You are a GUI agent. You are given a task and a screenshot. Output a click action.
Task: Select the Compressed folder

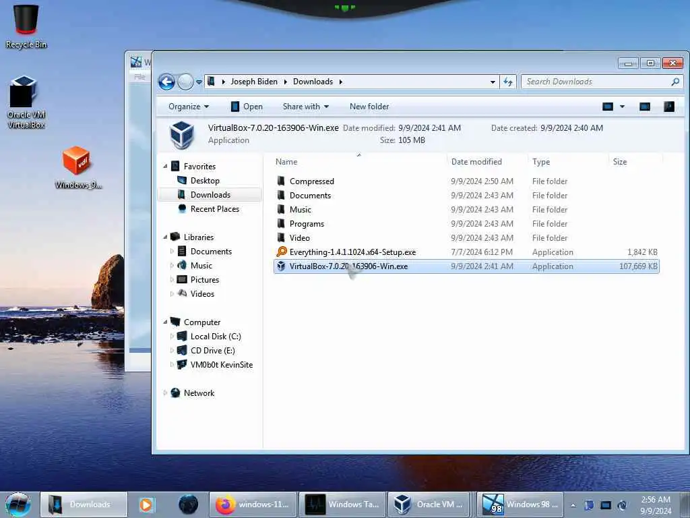(311, 181)
